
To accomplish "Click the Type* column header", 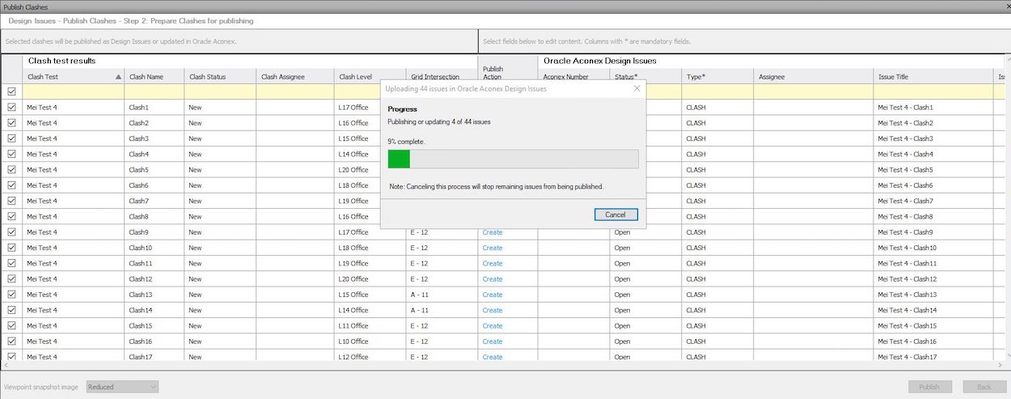I will (x=717, y=77).
